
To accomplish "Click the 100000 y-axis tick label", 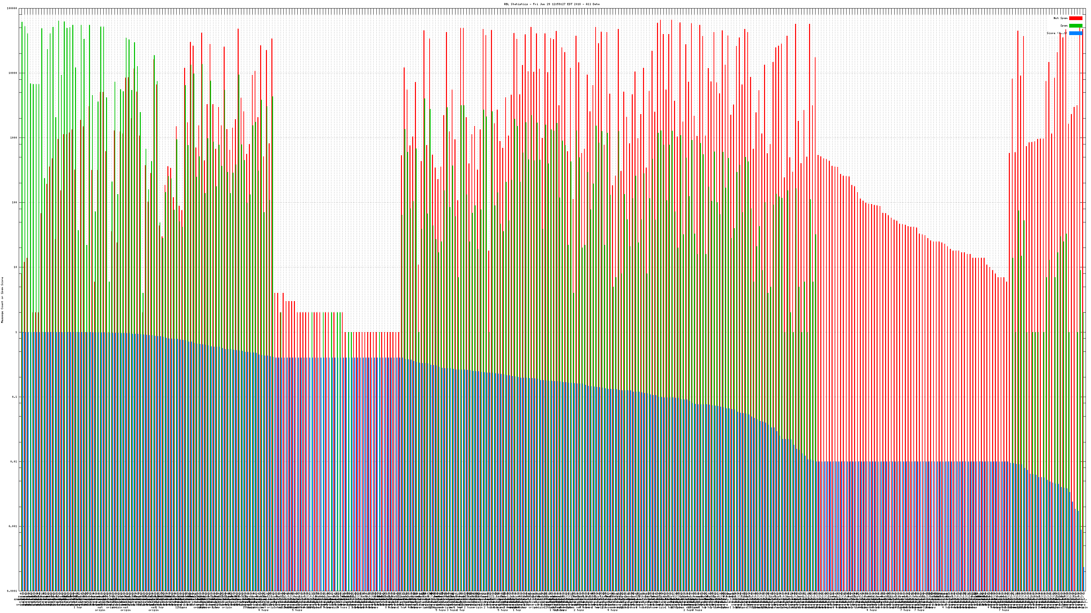I will click(x=13, y=9).
